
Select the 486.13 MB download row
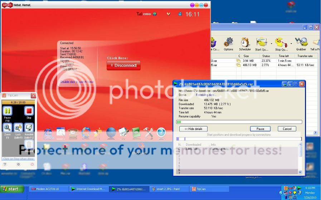point(264,65)
